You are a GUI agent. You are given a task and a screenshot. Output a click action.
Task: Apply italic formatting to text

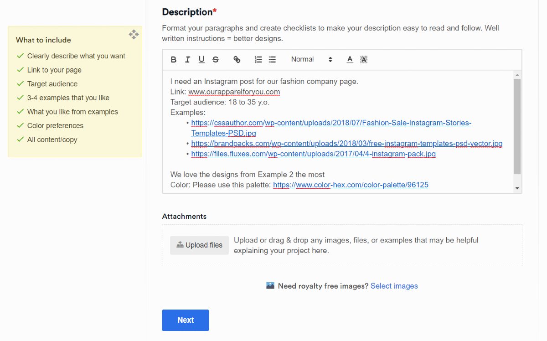tap(187, 59)
